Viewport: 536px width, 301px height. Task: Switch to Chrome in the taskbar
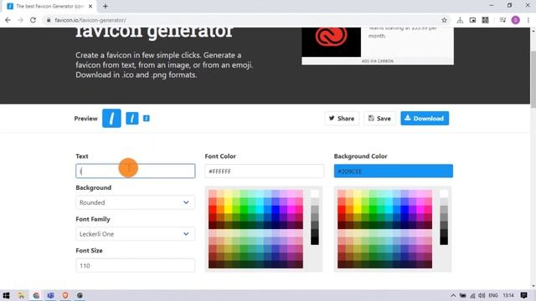point(36,295)
